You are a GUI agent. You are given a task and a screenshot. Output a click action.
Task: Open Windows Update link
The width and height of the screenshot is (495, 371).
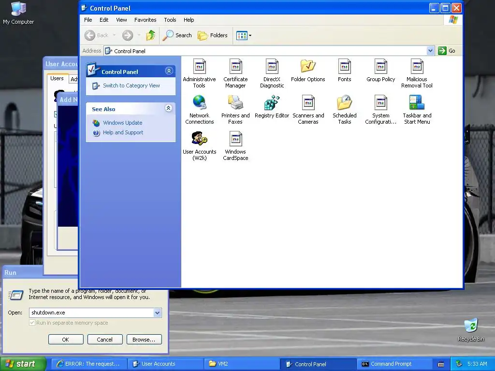pyautogui.click(x=122, y=123)
